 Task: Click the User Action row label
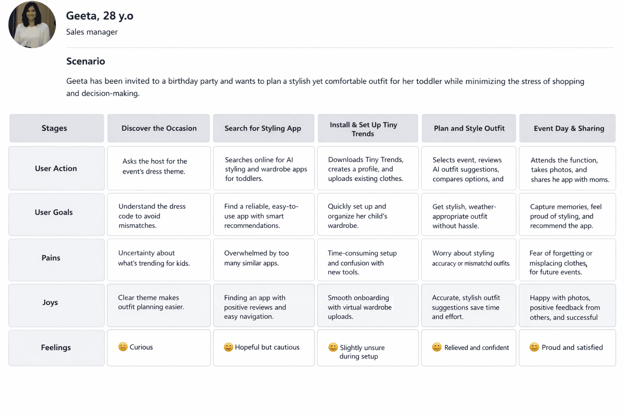tap(56, 168)
